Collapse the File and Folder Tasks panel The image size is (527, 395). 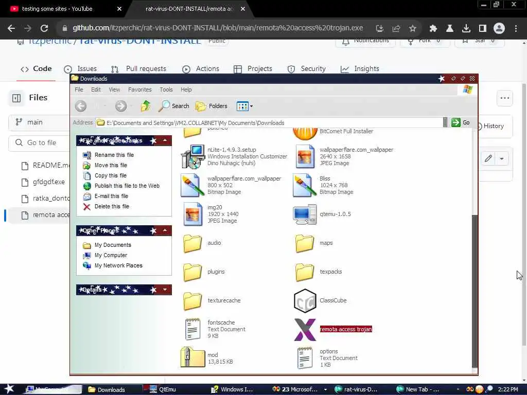pyautogui.click(x=165, y=140)
